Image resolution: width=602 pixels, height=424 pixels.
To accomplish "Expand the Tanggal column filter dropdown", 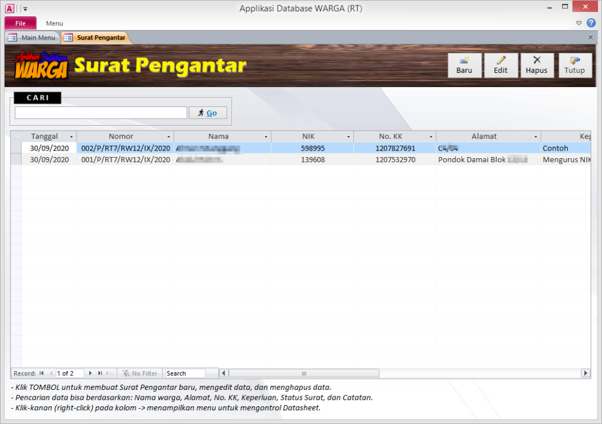I will click(x=72, y=136).
